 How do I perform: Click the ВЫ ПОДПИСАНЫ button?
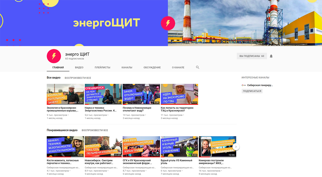pyautogui.click(x=252, y=56)
